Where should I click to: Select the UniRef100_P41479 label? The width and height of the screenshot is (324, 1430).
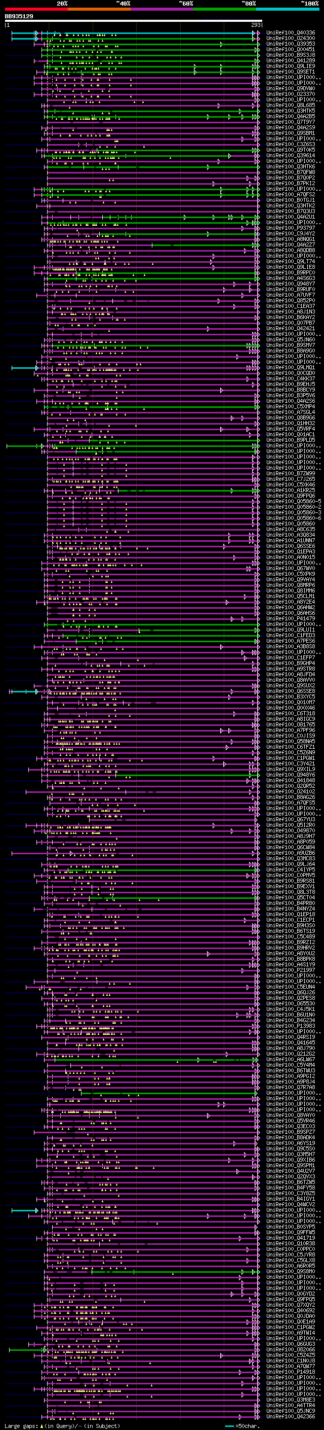[291, 618]
